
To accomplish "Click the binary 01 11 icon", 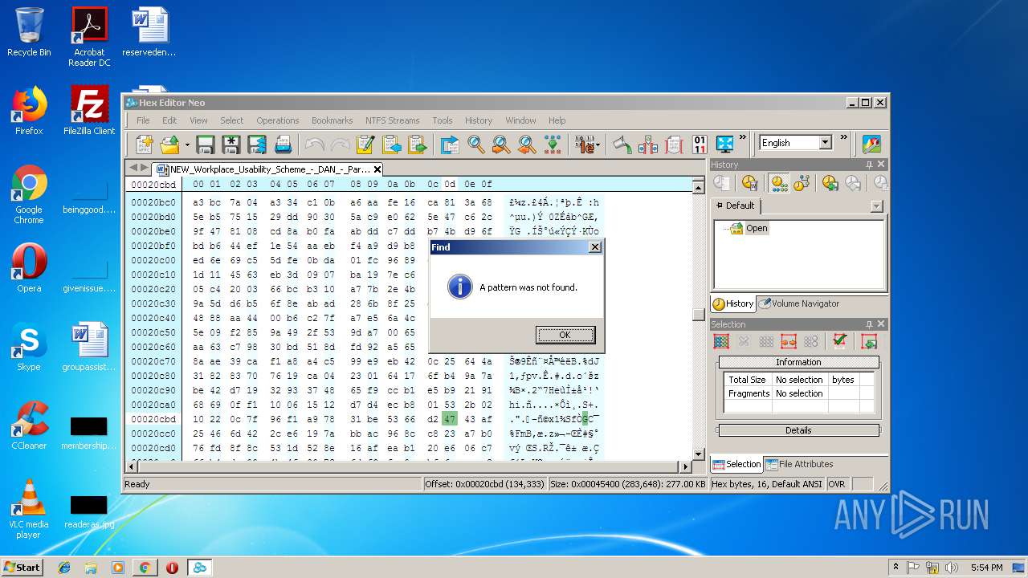I will [700, 144].
